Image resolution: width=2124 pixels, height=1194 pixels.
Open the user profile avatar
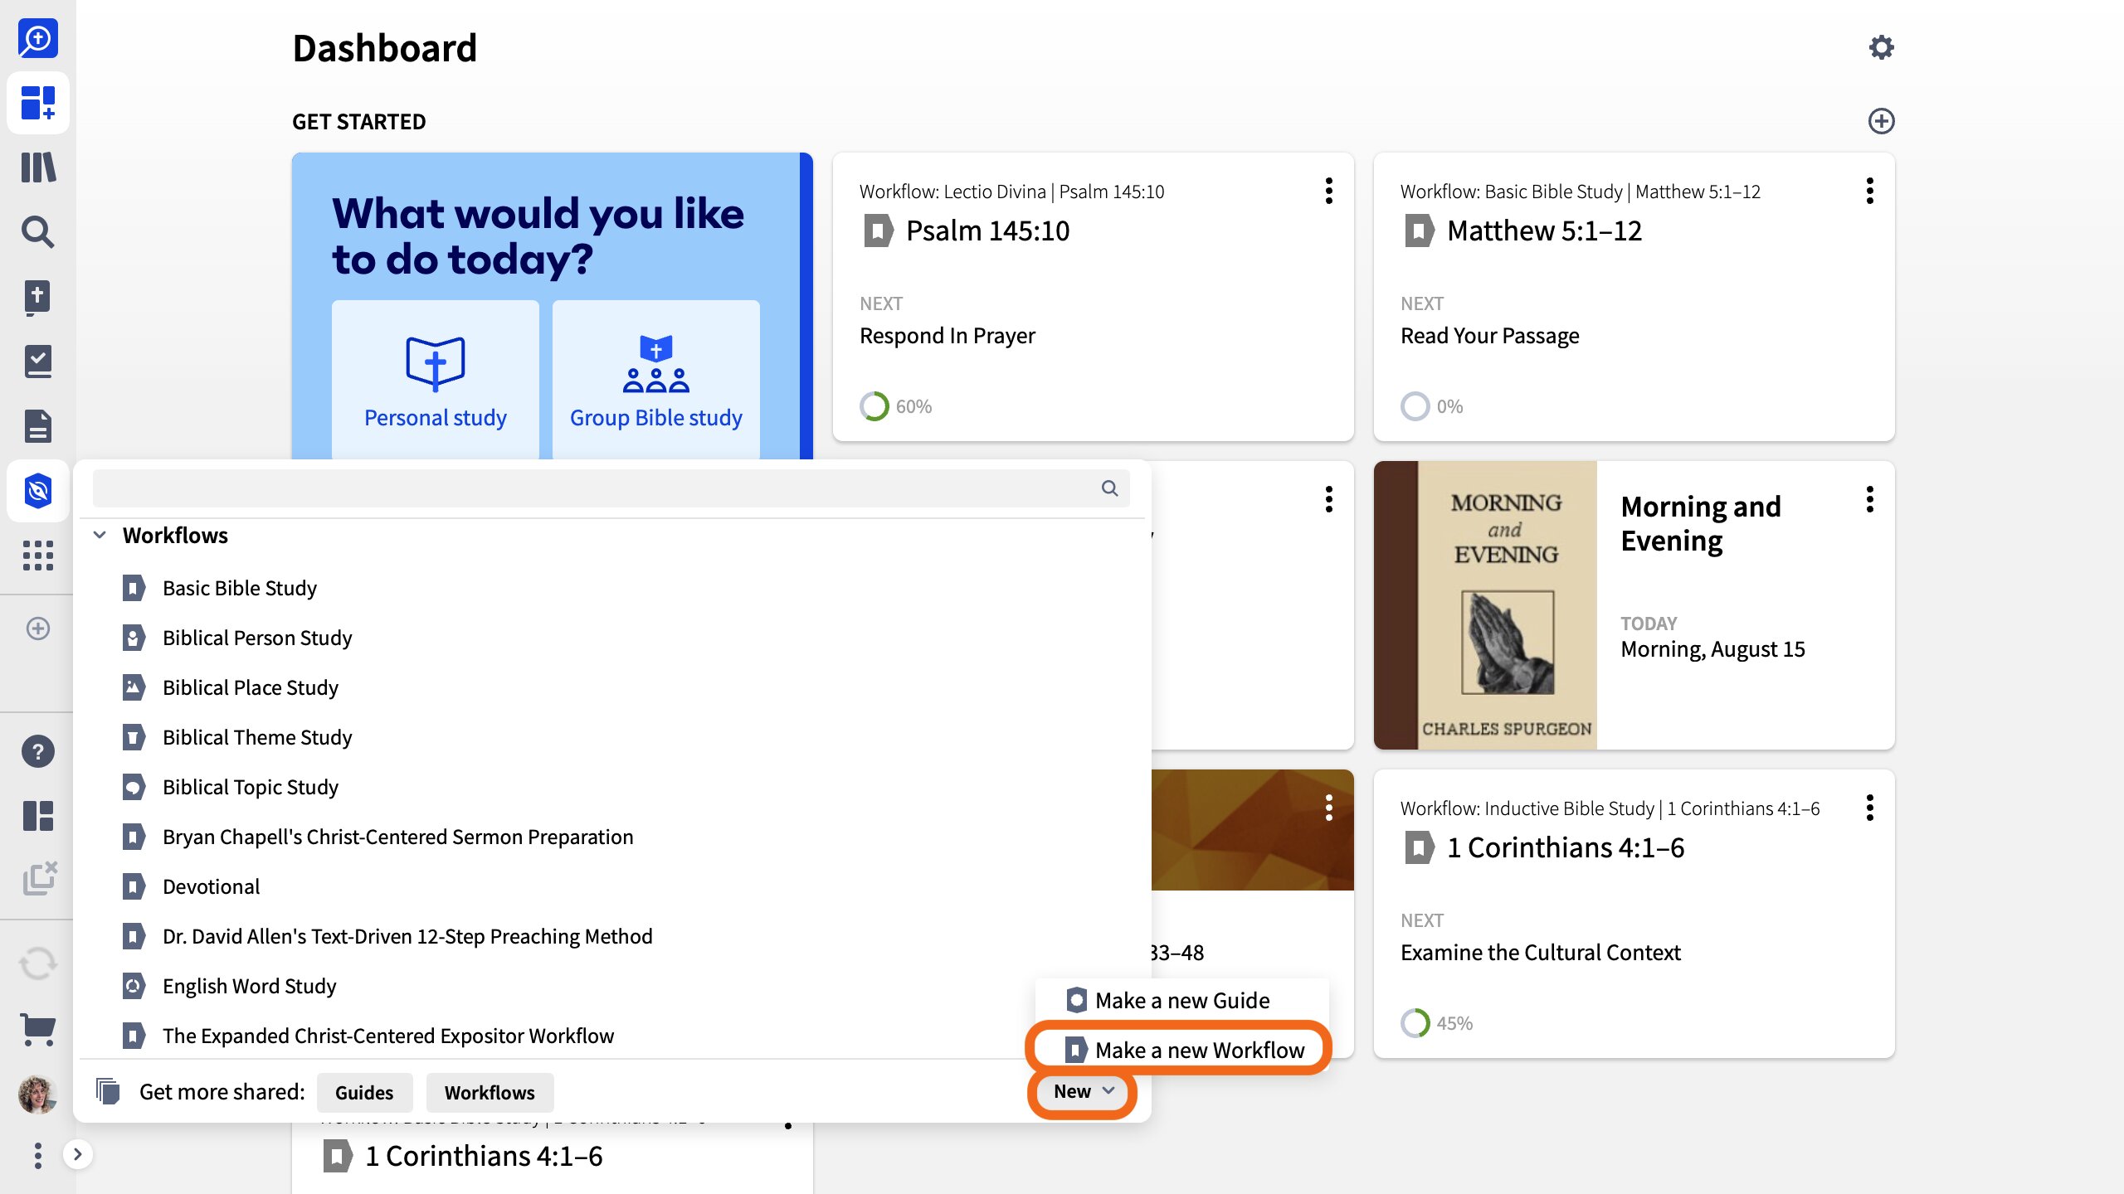click(x=38, y=1094)
